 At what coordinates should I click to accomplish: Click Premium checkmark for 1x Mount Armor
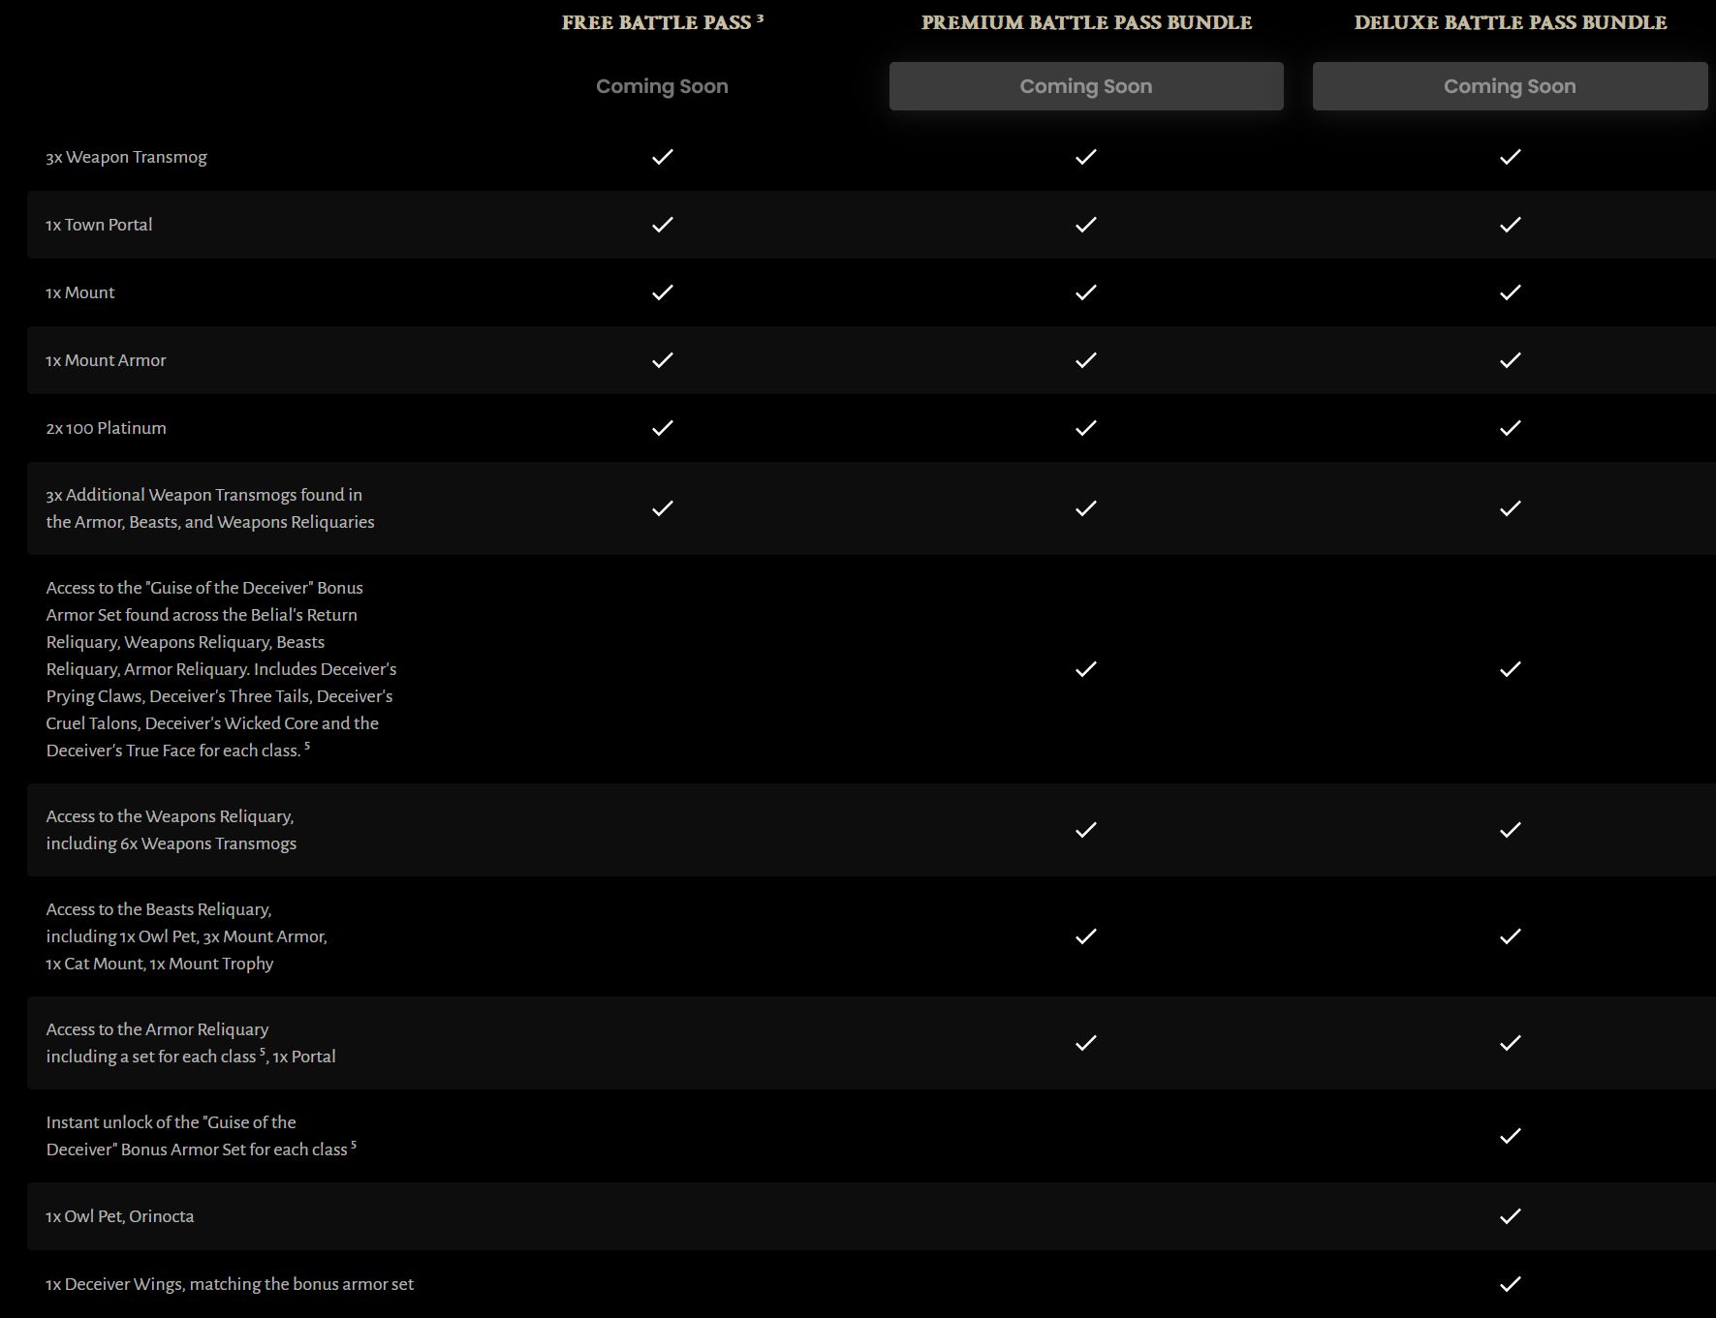[1086, 359]
